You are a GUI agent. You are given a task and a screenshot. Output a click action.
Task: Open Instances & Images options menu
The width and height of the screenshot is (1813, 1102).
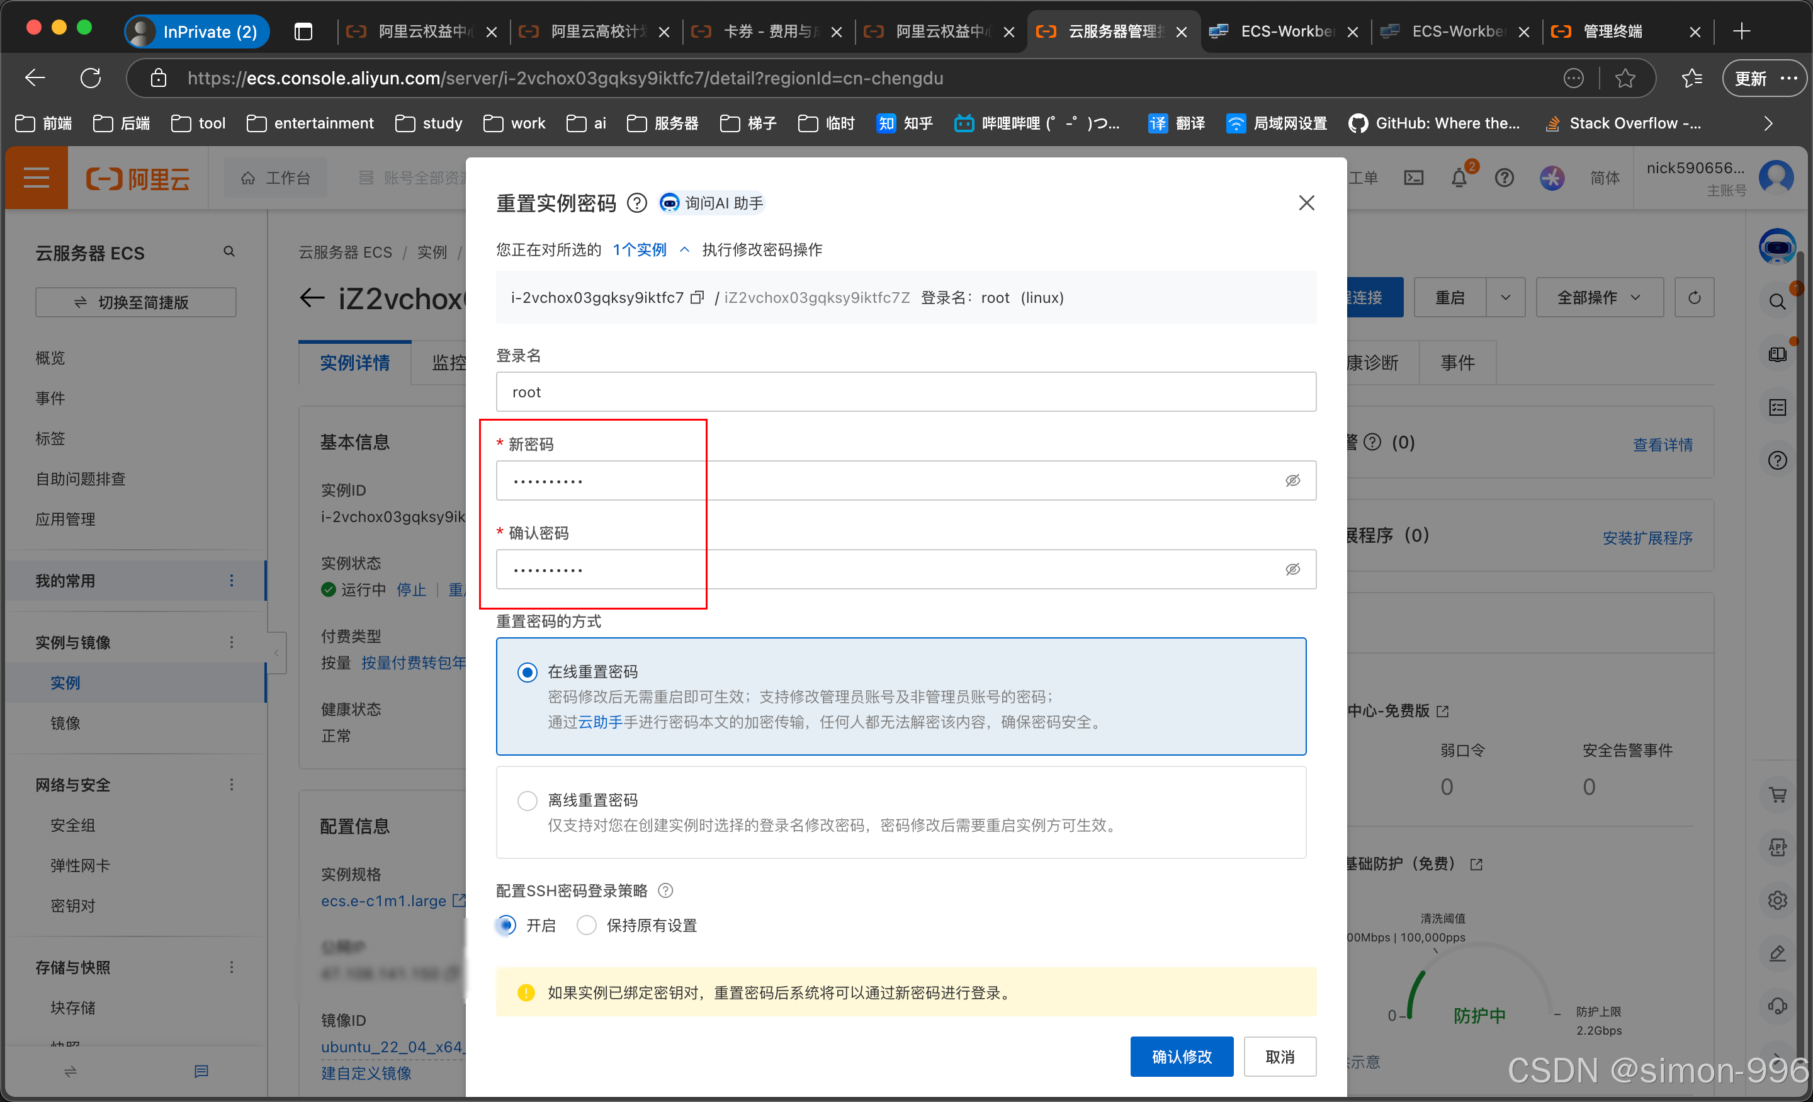click(232, 643)
